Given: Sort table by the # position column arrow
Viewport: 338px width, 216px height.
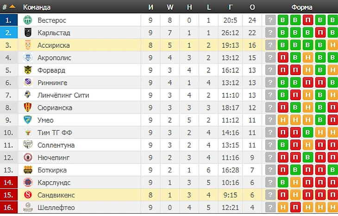Looking at the screenshot, I should (12, 7).
